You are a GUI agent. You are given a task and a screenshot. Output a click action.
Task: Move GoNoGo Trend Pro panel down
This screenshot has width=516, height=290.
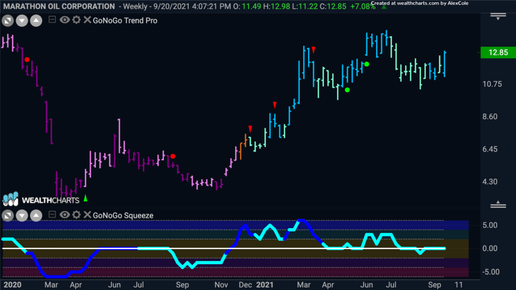[22, 21]
